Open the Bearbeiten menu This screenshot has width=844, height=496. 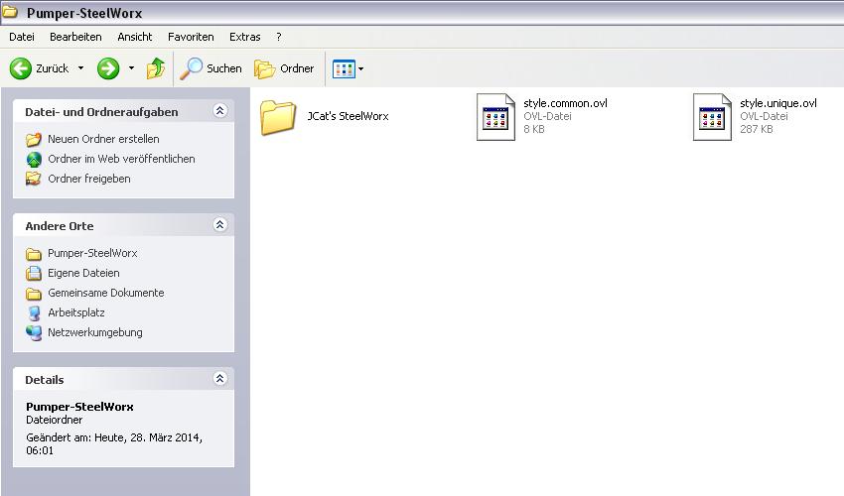(x=75, y=37)
